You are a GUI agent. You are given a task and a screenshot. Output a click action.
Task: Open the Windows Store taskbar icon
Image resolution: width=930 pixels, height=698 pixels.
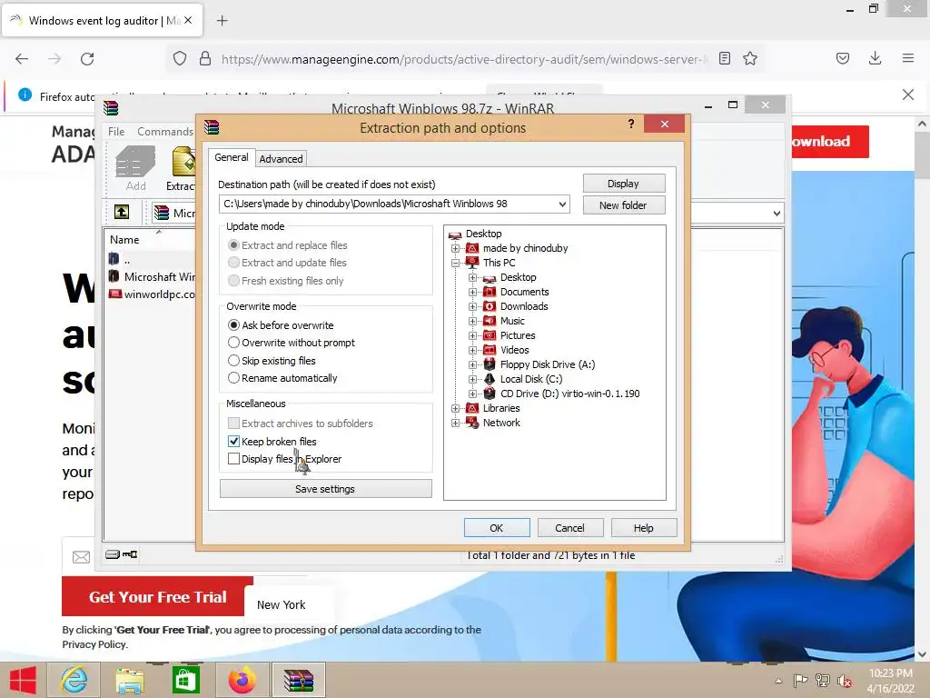click(185, 680)
